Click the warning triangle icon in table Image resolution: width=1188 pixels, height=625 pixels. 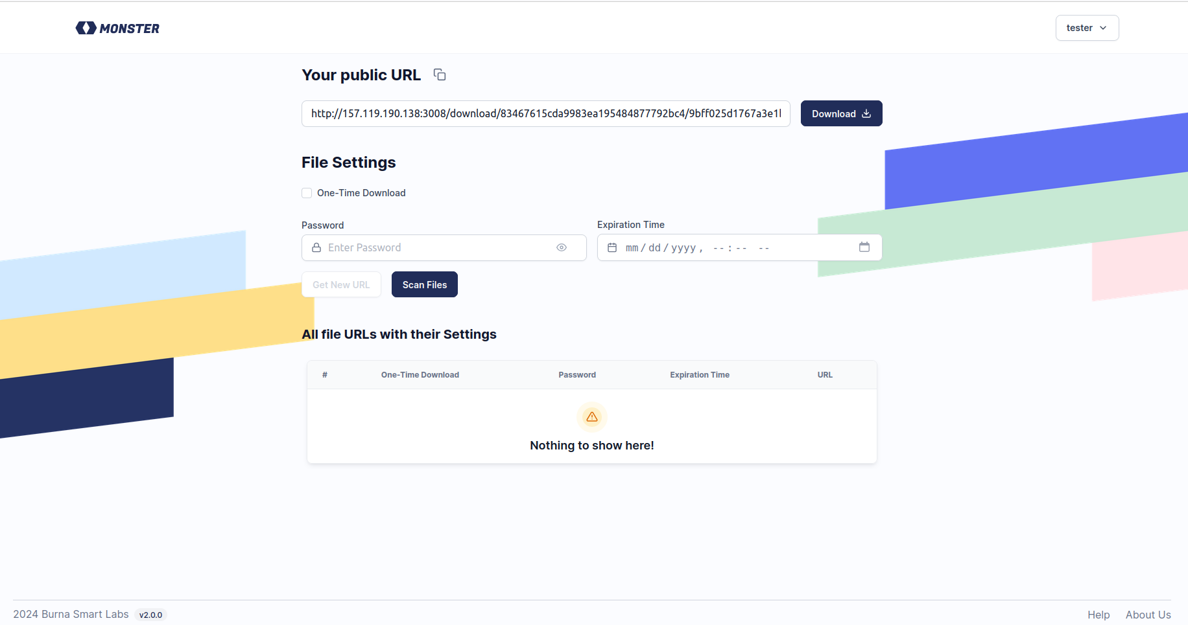coord(592,417)
